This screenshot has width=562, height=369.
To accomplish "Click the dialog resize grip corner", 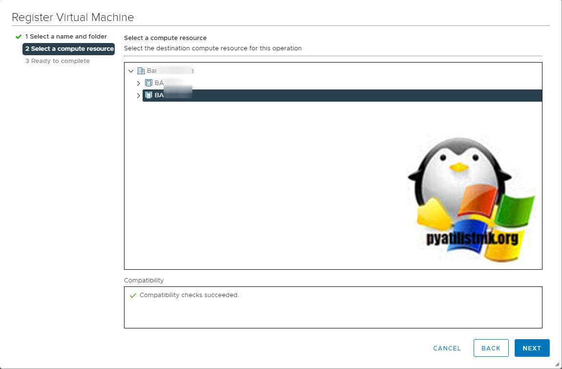I will [x=557, y=364].
